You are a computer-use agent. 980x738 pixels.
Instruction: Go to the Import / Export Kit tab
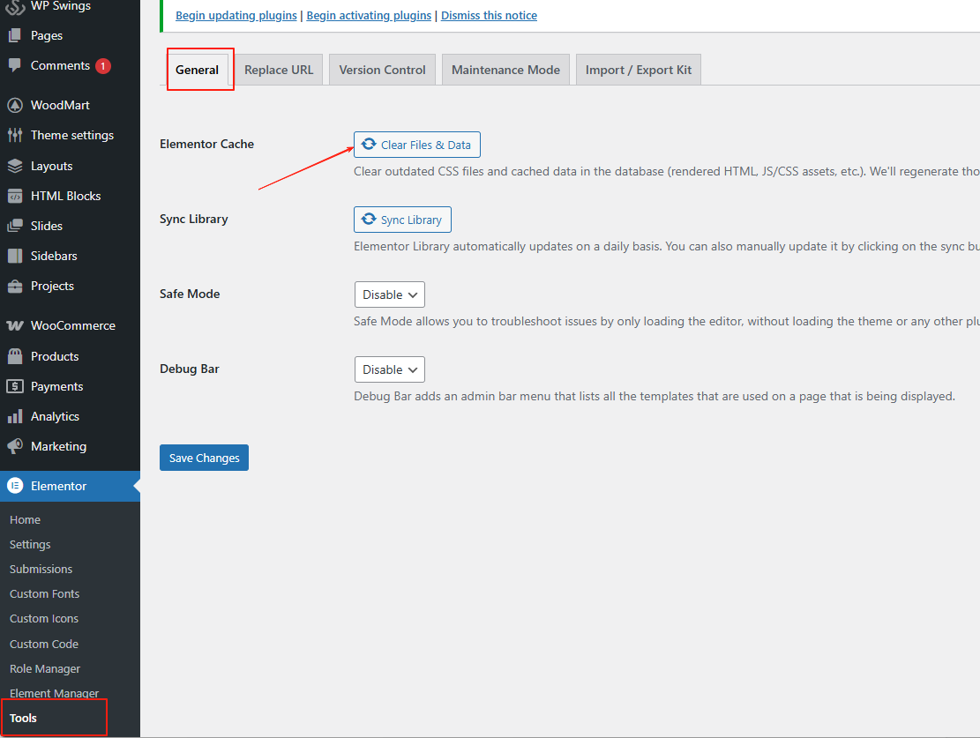tap(639, 70)
